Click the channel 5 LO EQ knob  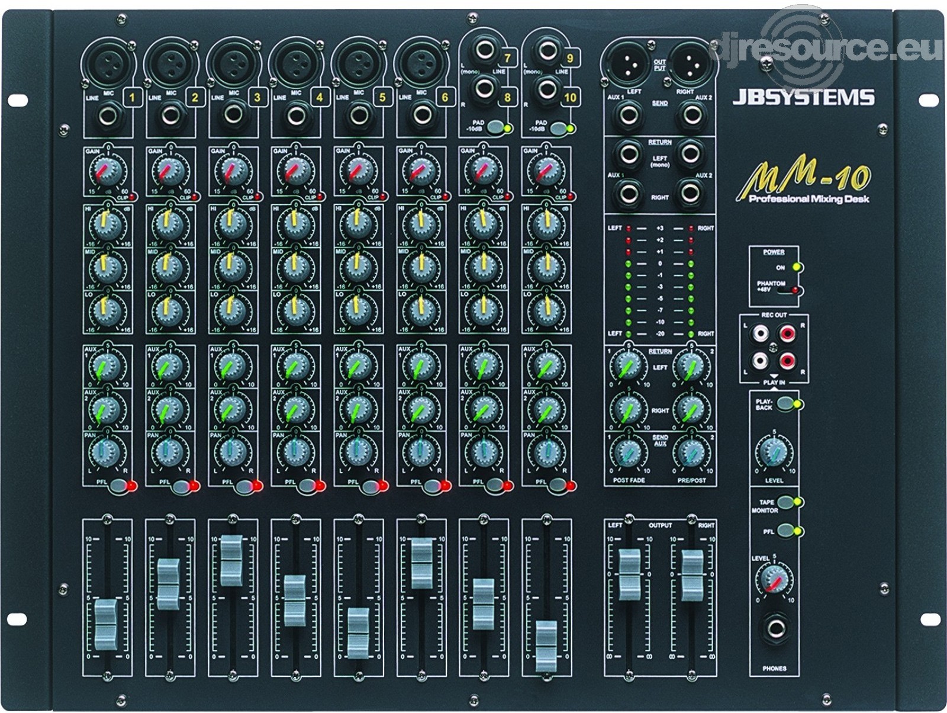point(357,310)
